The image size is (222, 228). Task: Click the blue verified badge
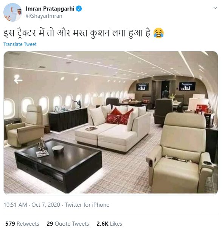79,9
